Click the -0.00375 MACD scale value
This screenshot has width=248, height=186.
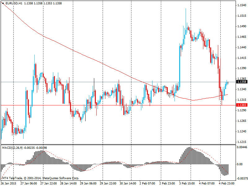(242, 179)
